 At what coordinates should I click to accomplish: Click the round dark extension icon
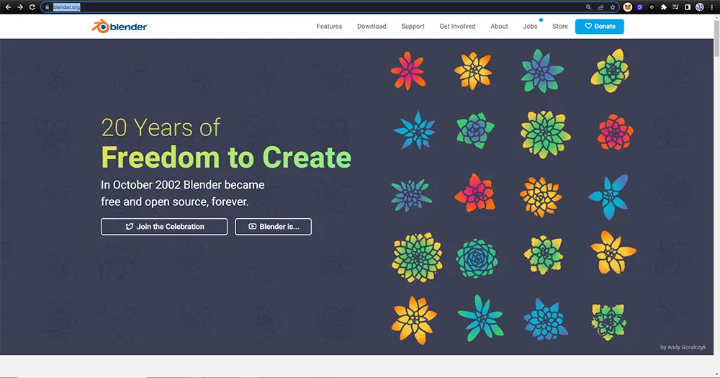click(652, 7)
